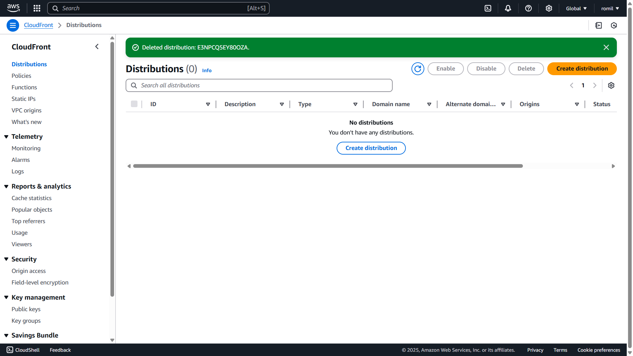Image resolution: width=633 pixels, height=356 pixels.
Task: Click the Enable button
Action: [x=446, y=69]
